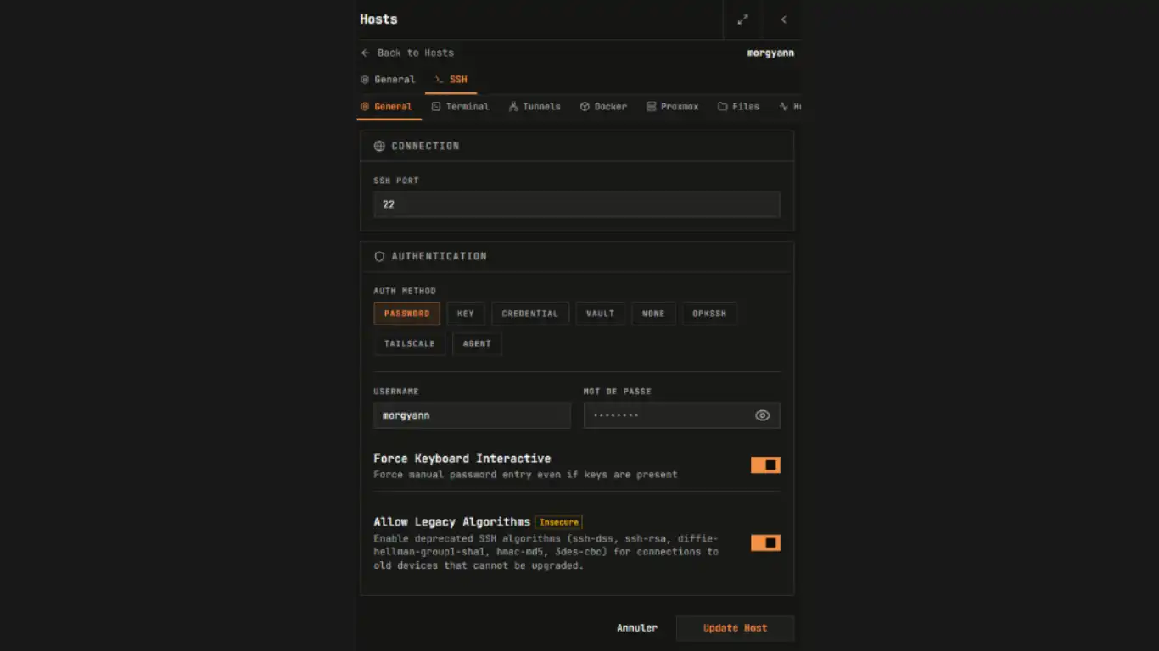Choose VAULT auth method
This screenshot has width=1159, height=651.
pos(600,314)
